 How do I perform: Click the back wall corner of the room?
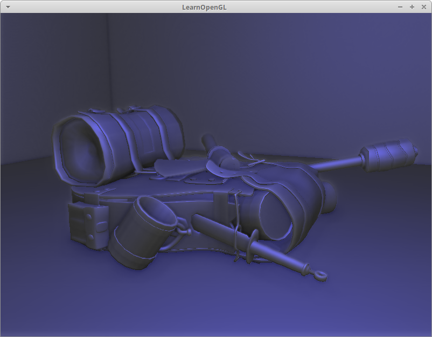pyautogui.click(x=108, y=81)
